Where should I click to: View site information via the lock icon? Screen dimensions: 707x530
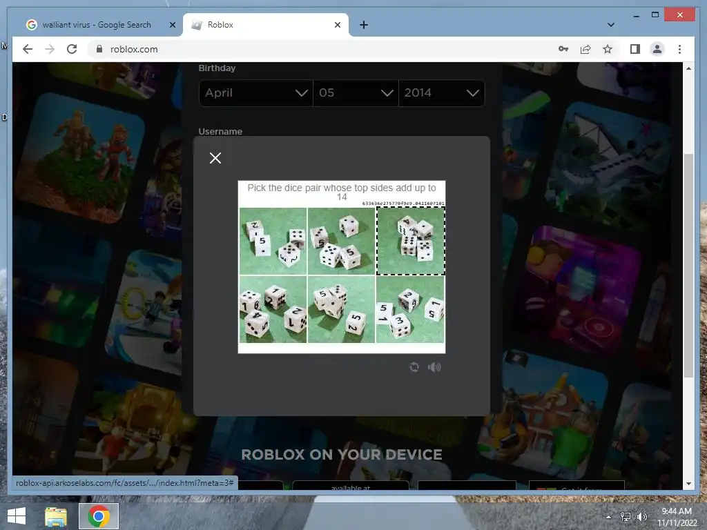99,49
